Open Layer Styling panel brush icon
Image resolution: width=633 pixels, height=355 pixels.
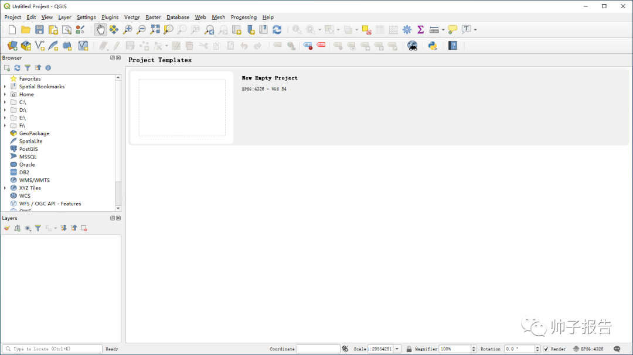pos(7,228)
